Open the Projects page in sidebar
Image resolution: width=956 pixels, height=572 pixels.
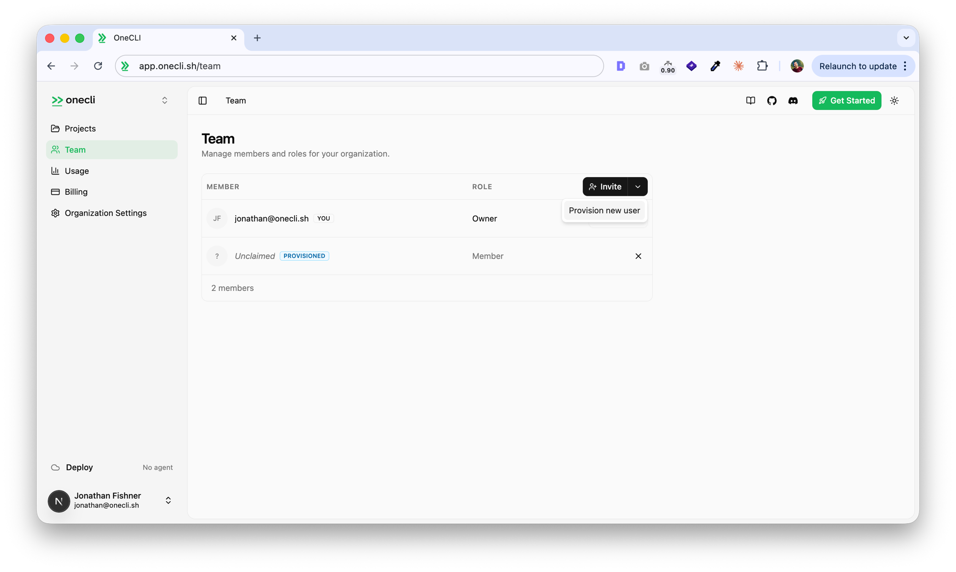[x=111, y=128]
